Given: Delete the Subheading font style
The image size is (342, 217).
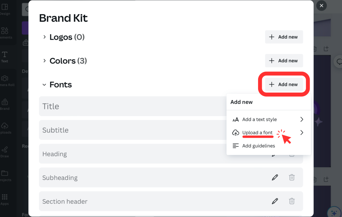Looking at the screenshot, I should pos(292,178).
